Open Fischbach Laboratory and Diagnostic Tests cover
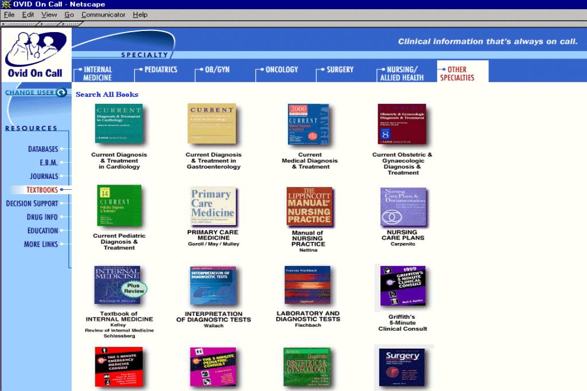The height and width of the screenshot is (391, 587). (308, 285)
